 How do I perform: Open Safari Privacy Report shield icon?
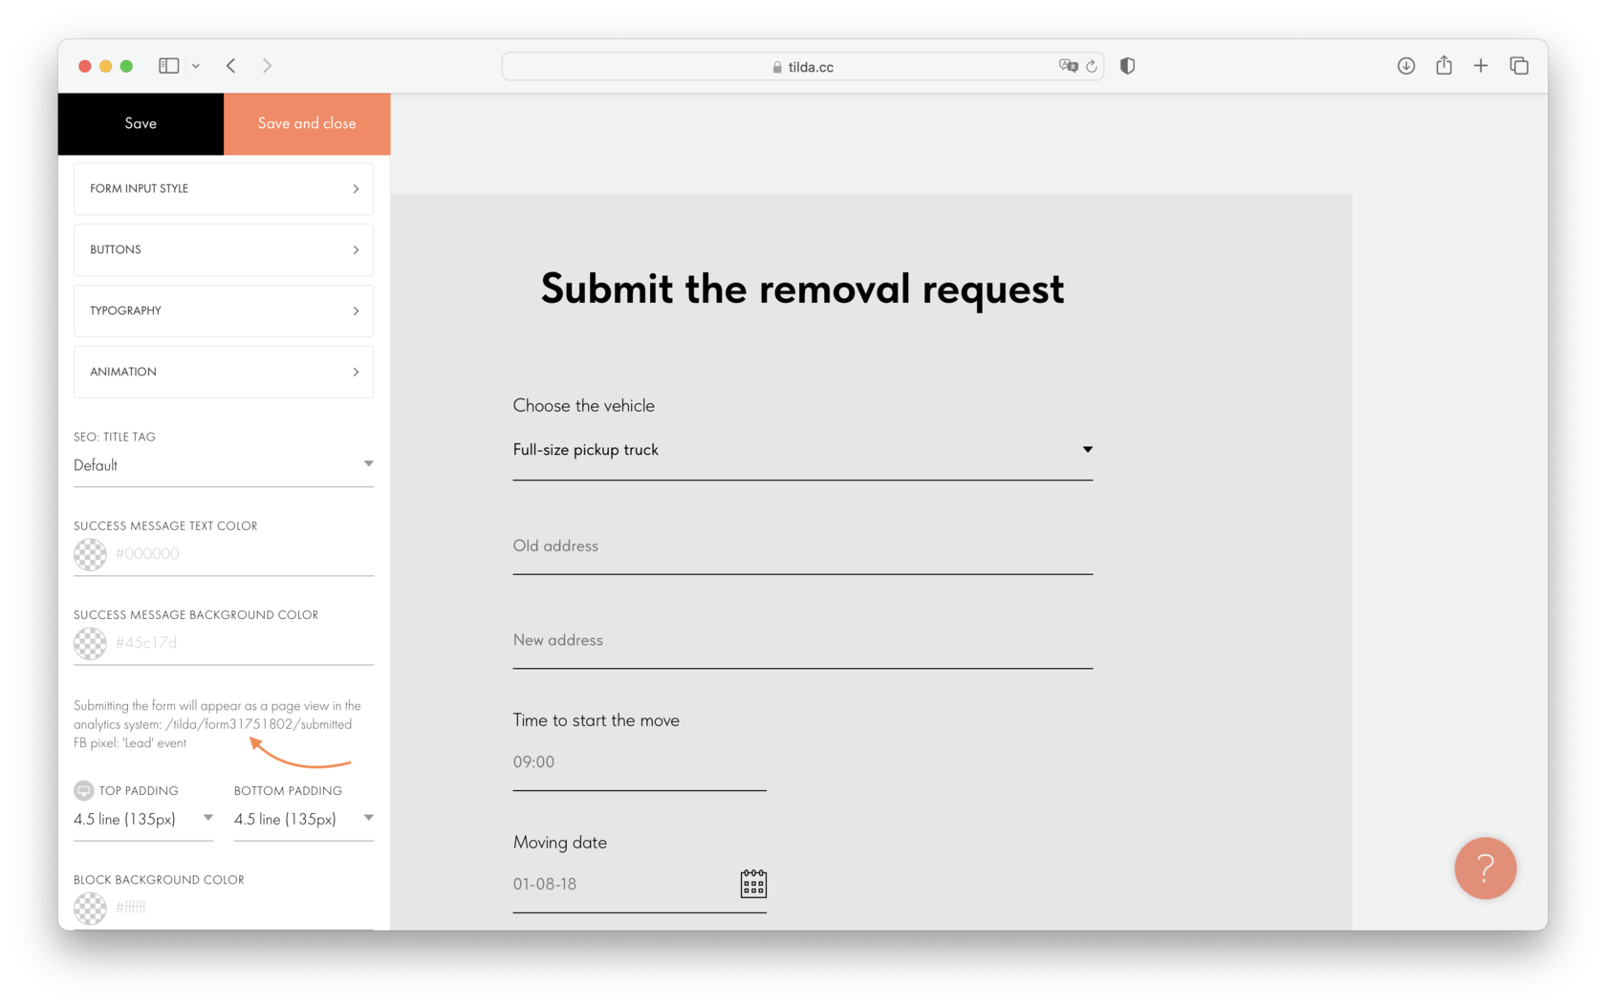[1127, 66]
